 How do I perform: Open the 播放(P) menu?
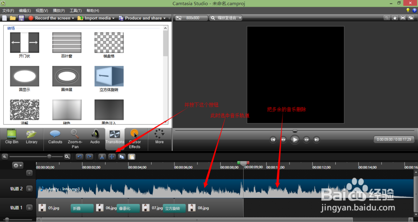pos(59,11)
